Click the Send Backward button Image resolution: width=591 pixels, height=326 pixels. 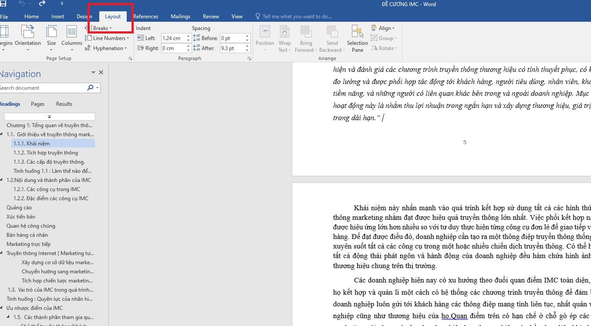coord(332,38)
